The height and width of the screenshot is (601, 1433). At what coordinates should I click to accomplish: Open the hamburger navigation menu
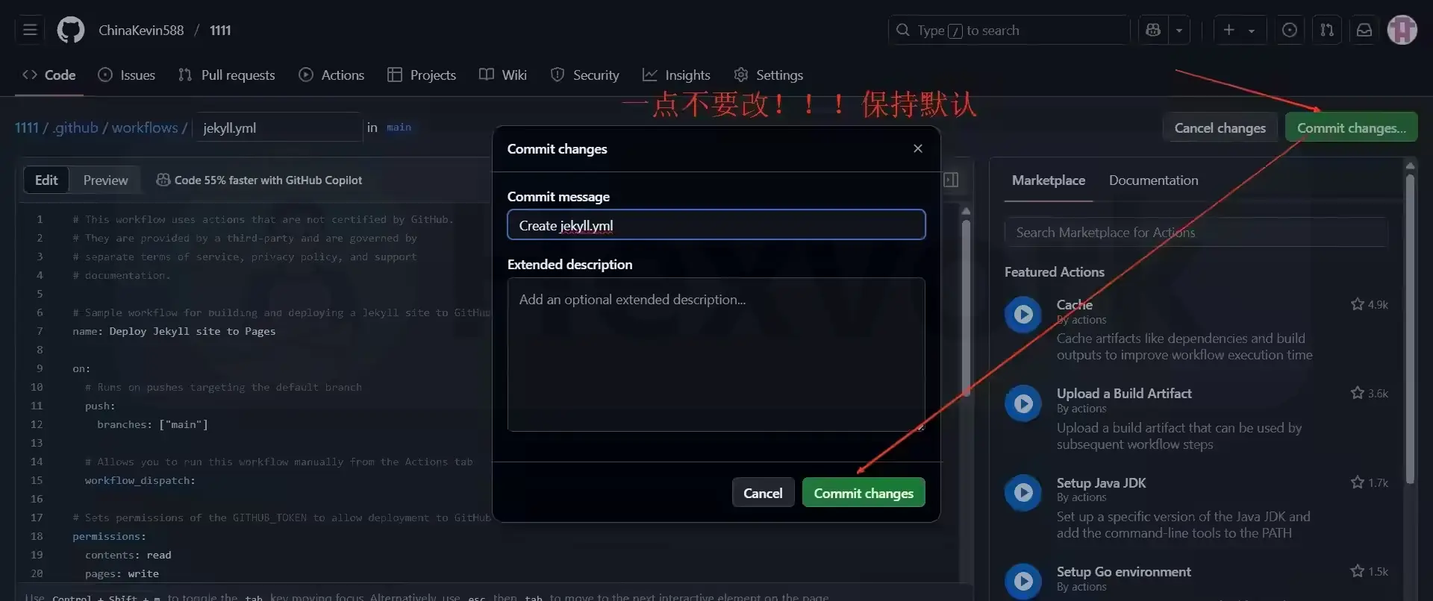(x=30, y=30)
